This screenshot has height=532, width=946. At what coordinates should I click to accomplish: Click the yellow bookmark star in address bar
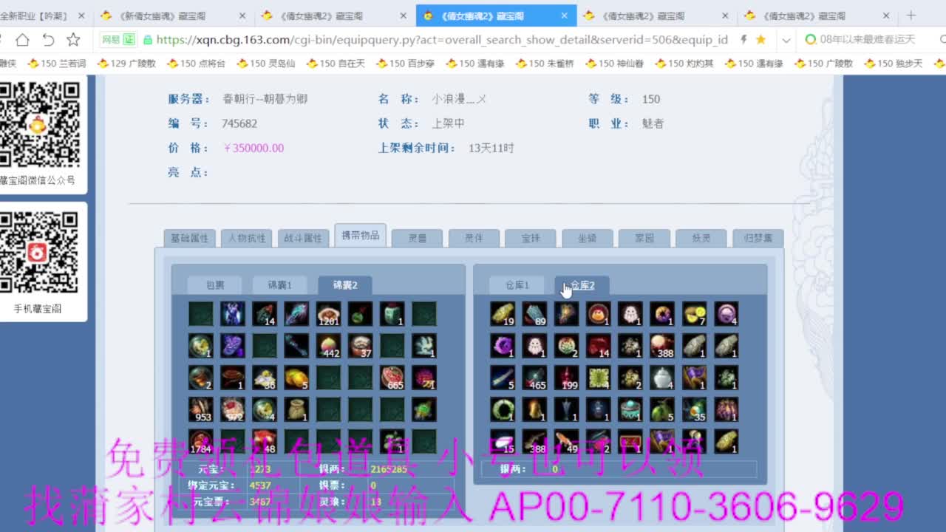(x=760, y=40)
